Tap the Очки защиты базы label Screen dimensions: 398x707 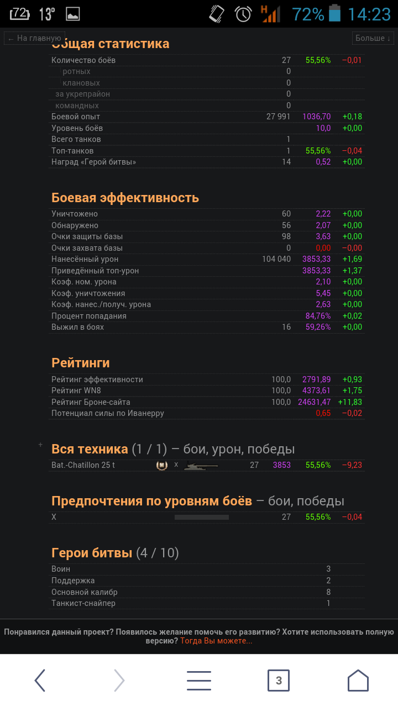pos(87,236)
